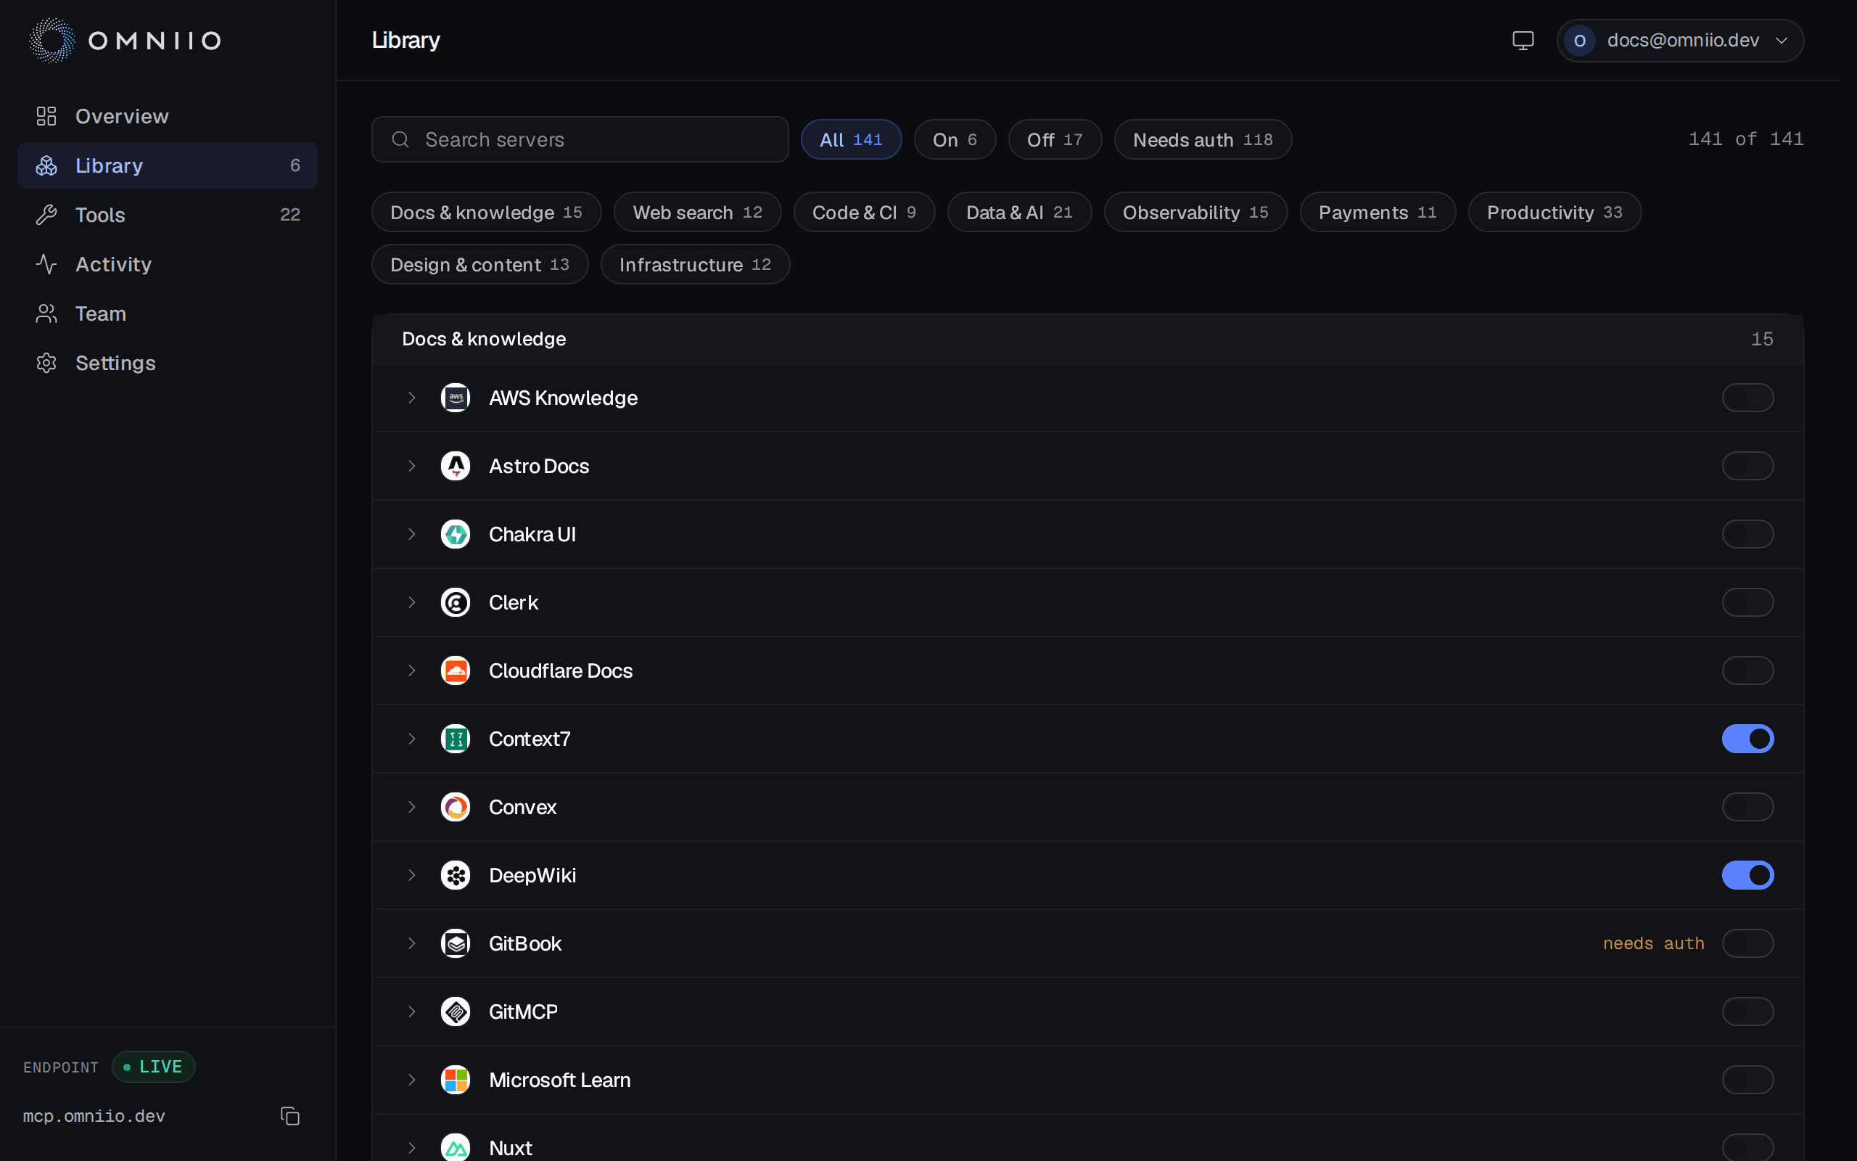Expand the Cloudflare Docs row chevron

pos(412,670)
